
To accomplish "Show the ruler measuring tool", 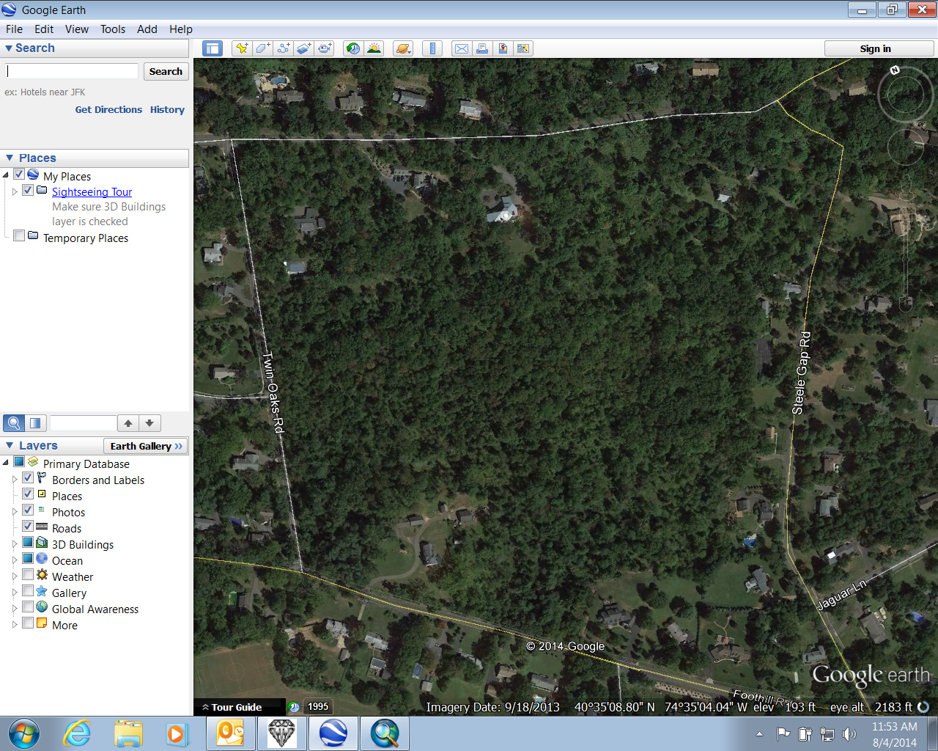I will point(432,48).
